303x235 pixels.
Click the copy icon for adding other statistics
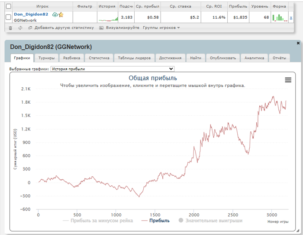point(30,28)
